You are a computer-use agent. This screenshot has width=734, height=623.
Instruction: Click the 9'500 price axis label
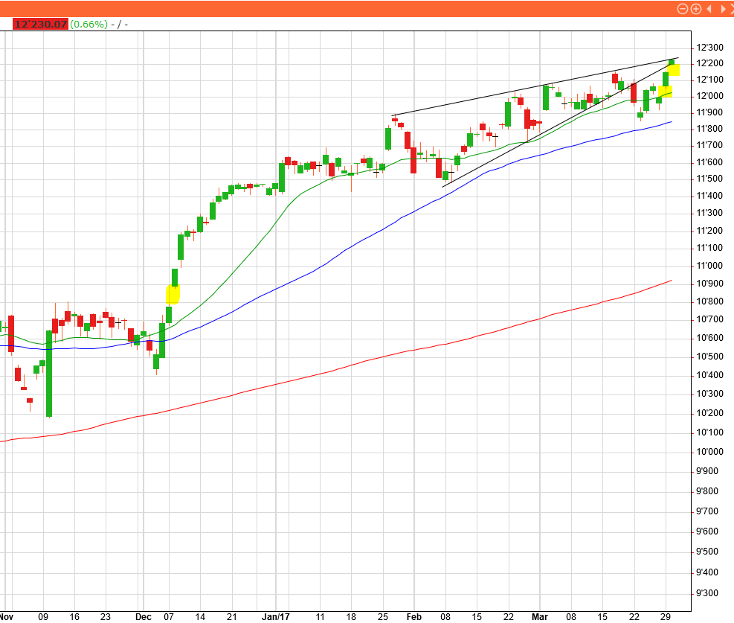pos(707,552)
